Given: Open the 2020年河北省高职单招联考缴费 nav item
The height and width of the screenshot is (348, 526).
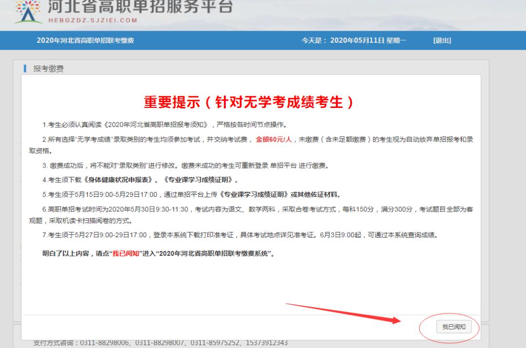Looking at the screenshot, I should point(85,40).
